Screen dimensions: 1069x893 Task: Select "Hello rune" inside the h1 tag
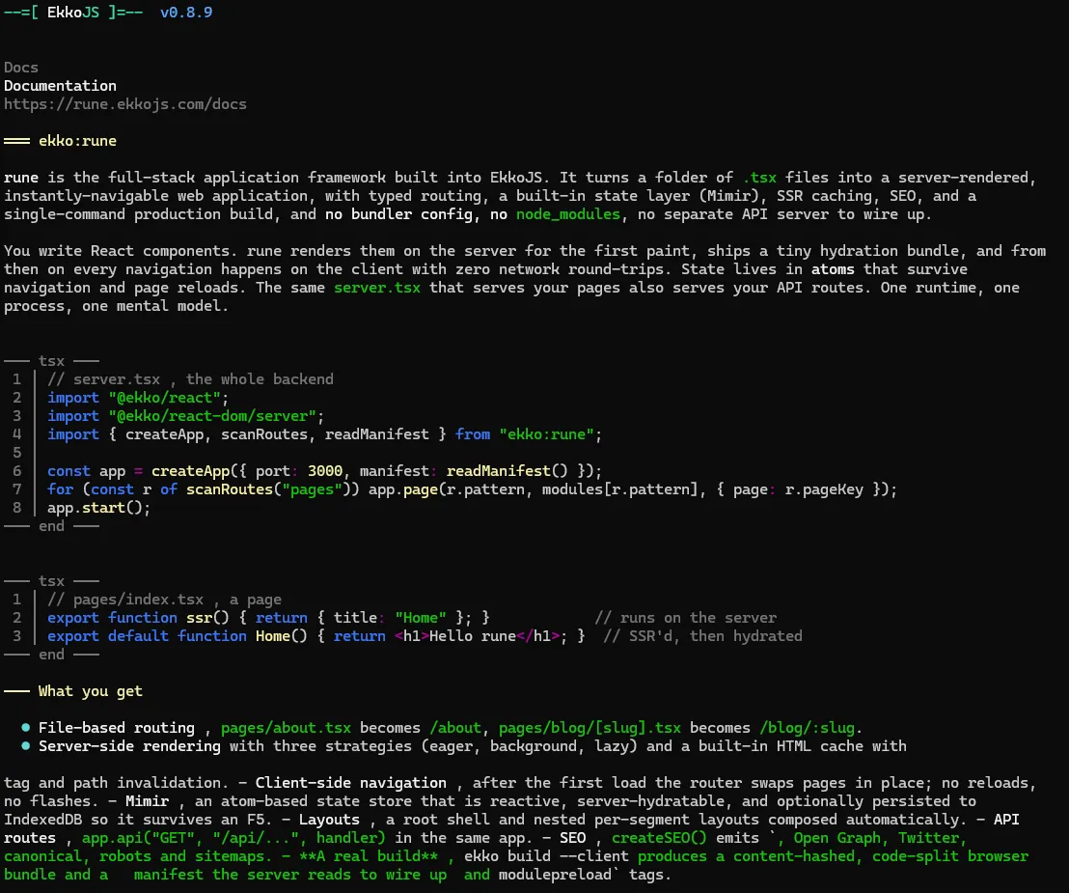coord(473,636)
